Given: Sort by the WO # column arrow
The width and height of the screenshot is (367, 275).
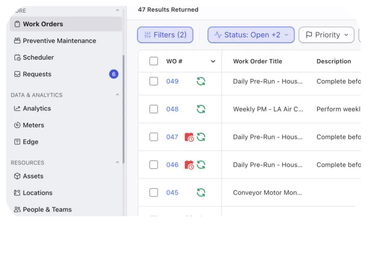Looking at the screenshot, I should pyautogui.click(x=213, y=61).
